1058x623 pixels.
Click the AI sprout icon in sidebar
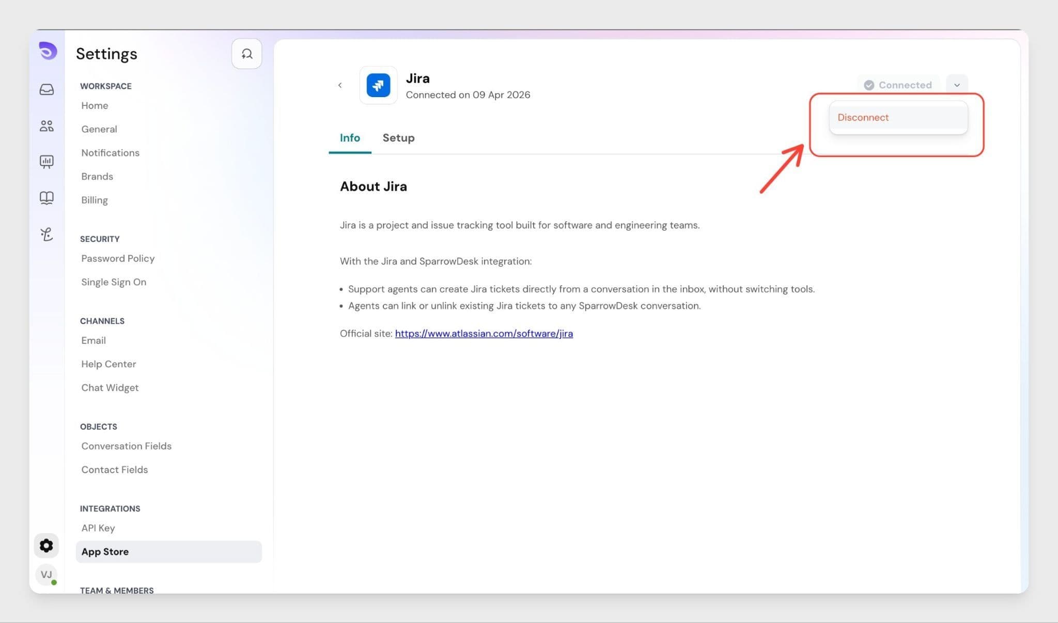[46, 235]
